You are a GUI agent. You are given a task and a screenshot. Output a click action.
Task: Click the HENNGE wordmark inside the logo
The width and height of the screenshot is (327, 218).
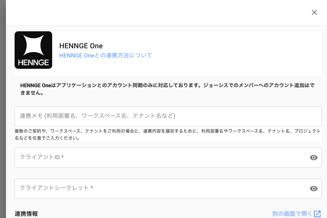pos(33,63)
